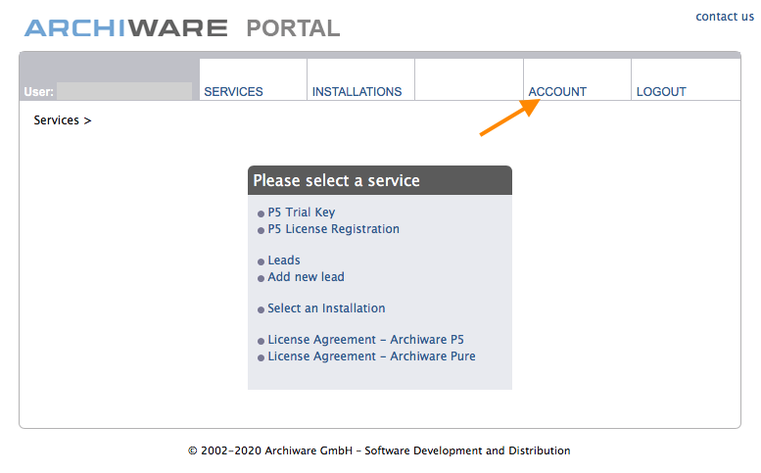Choose Select an Installation
Viewport: 761px width, 473px height.
326,308
